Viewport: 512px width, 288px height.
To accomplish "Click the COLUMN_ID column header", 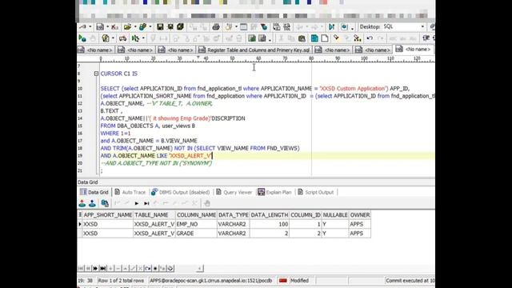I will pos(306,215).
